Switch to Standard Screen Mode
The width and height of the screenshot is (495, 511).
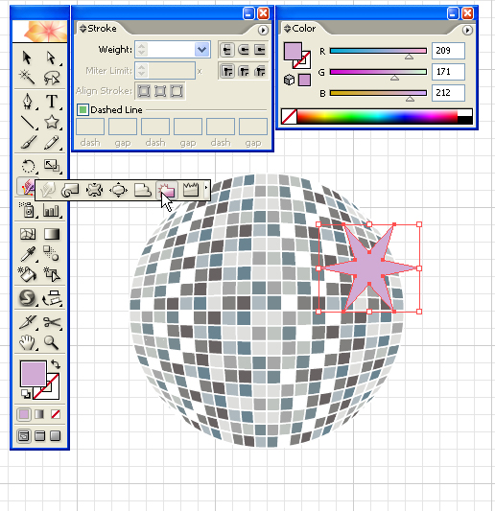tap(24, 435)
